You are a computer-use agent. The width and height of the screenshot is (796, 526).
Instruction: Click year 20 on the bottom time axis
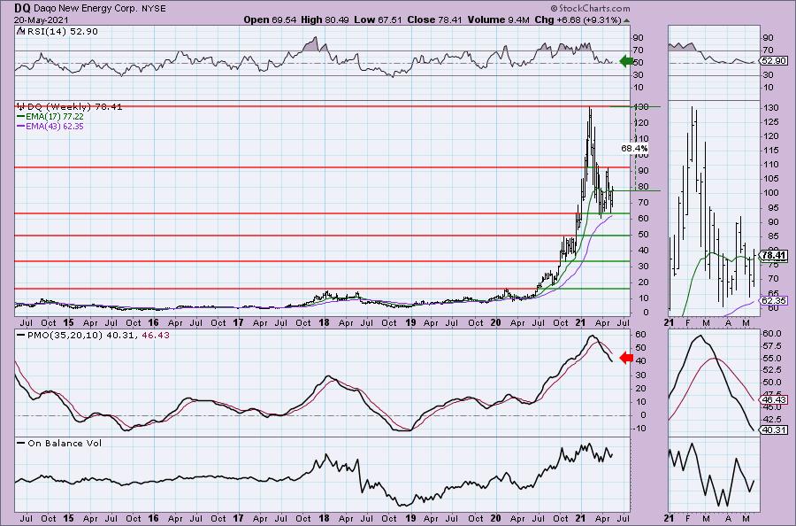pos(495,519)
